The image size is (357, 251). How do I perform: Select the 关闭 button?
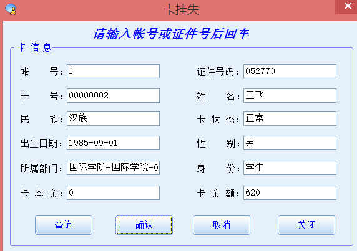point(306,225)
